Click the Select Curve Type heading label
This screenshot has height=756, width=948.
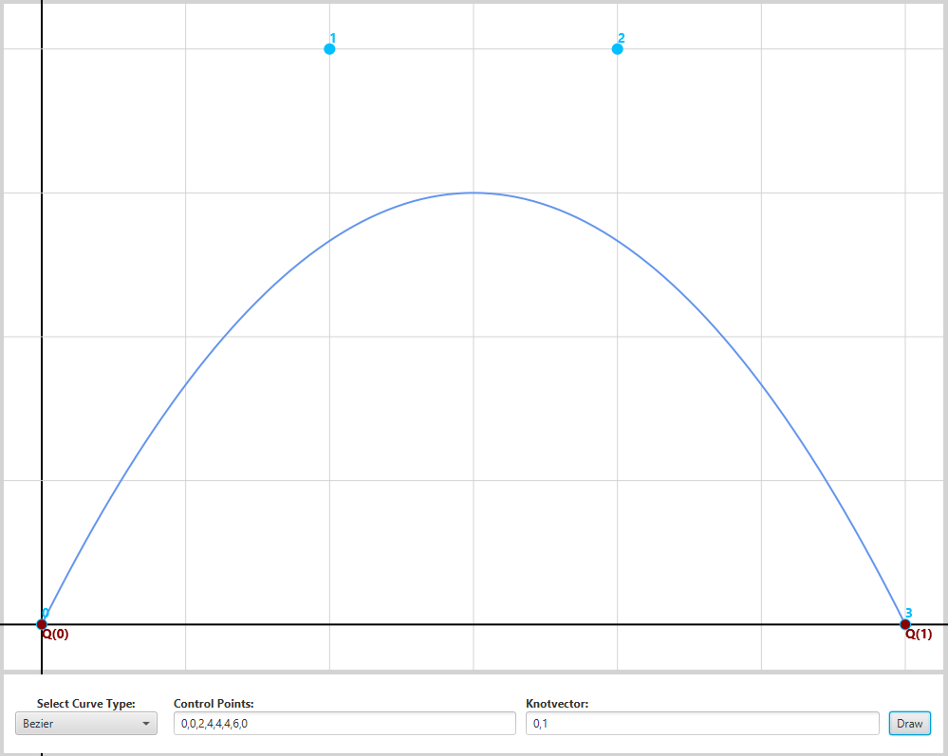[x=86, y=704]
